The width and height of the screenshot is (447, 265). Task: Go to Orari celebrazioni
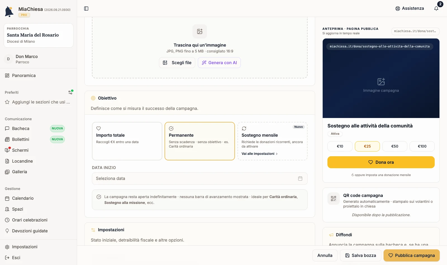[x=39, y=220]
